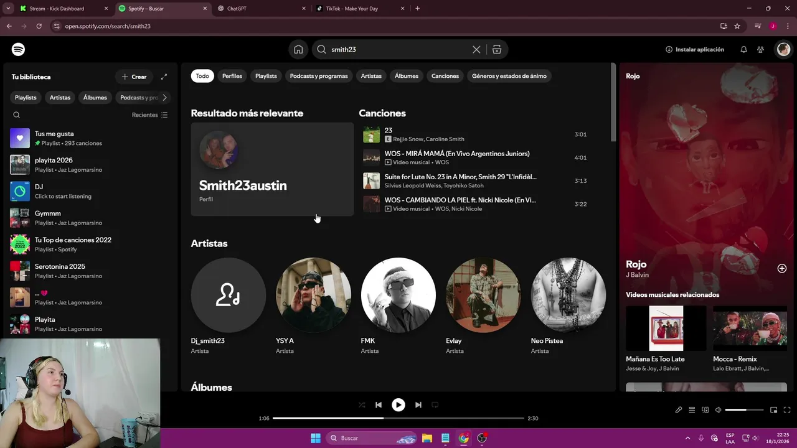Toggle repeat mode
This screenshot has height=448, width=797.
pyautogui.click(x=435, y=404)
